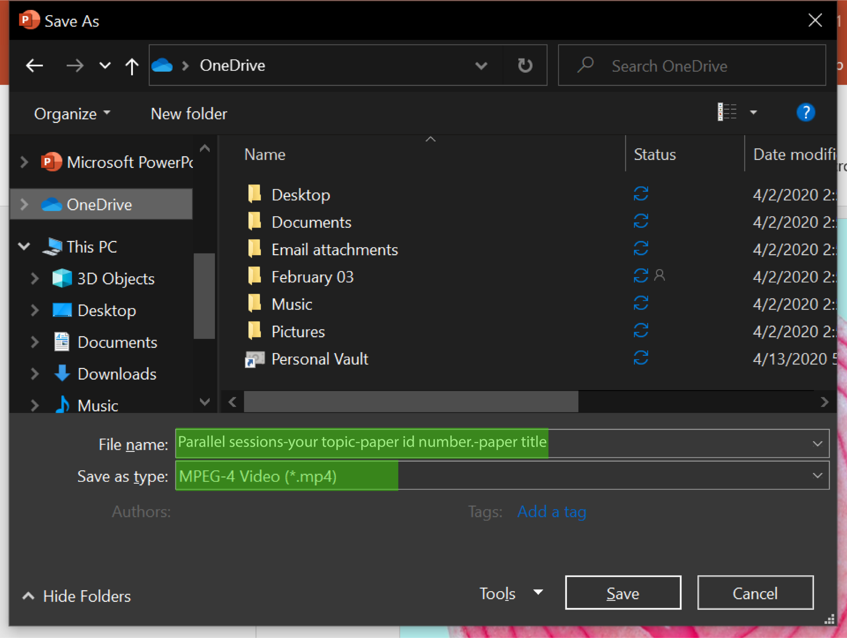Screen dimensions: 847x638
Task: Open the Organize menu
Action: click(x=71, y=114)
